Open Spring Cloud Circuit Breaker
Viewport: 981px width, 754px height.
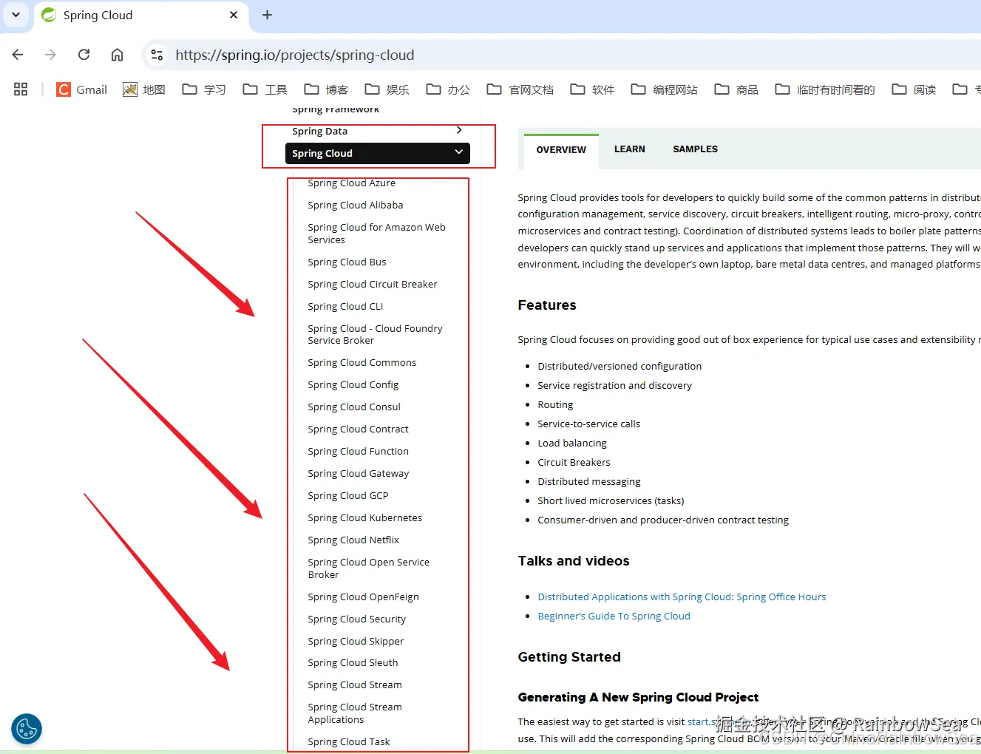[373, 284]
